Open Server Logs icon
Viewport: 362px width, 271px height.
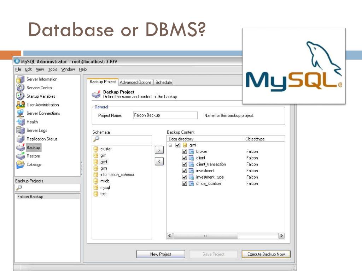[20, 130]
